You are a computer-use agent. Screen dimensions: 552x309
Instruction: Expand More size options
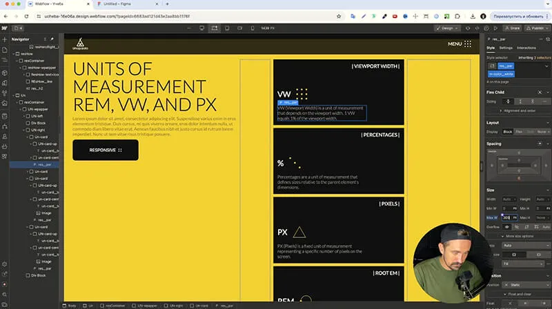click(517, 236)
